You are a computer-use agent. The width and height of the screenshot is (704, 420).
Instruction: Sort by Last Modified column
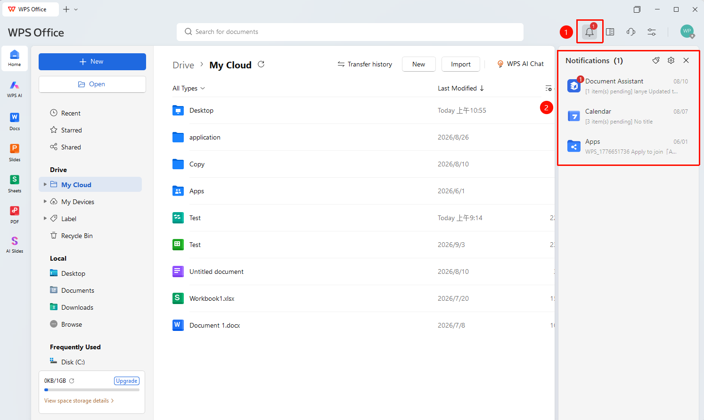[x=461, y=88]
